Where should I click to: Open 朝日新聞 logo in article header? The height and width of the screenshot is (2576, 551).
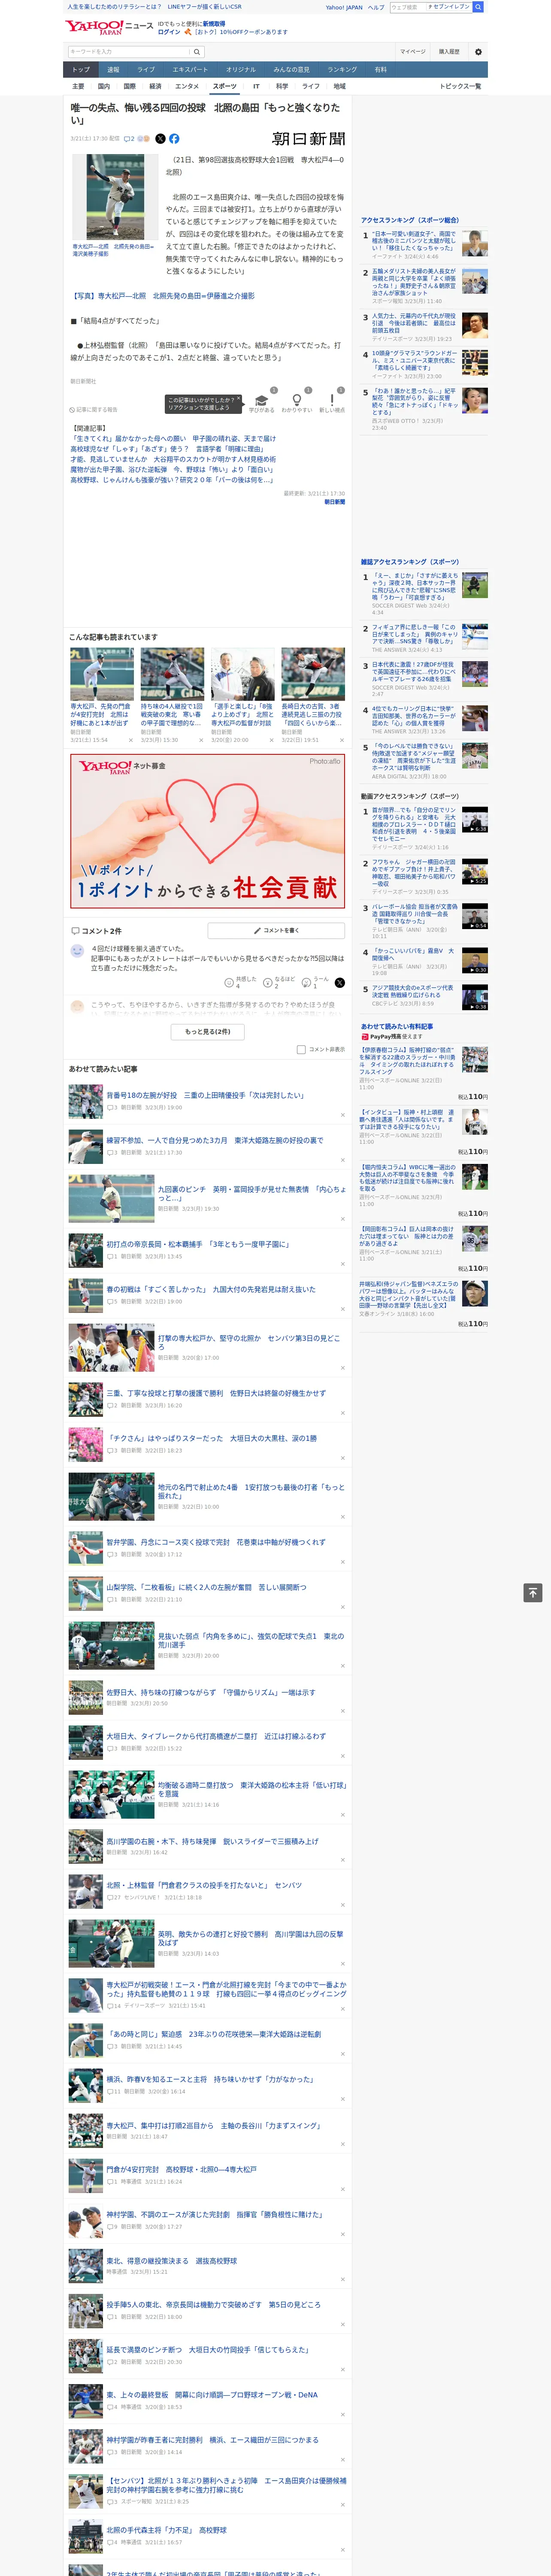(x=308, y=139)
